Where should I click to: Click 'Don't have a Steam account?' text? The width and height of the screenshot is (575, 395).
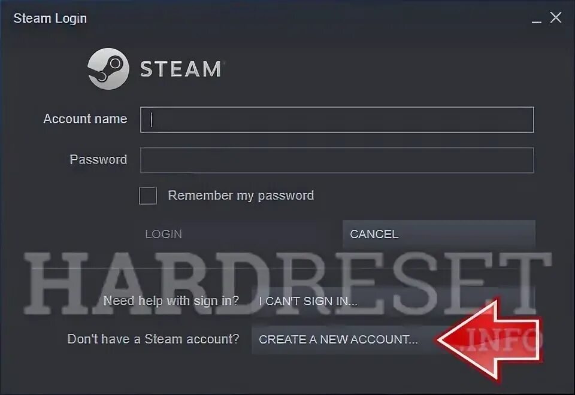(x=153, y=339)
